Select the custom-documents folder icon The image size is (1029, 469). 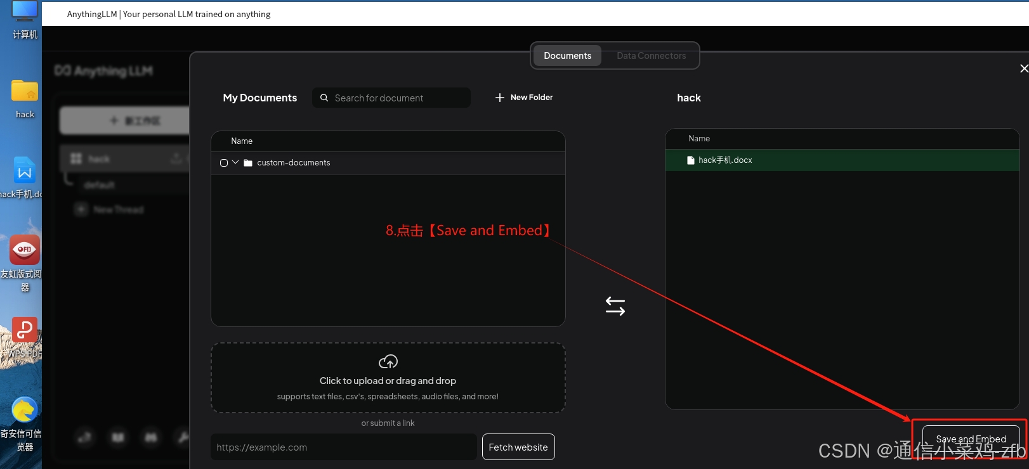pyautogui.click(x=248, y=163)
